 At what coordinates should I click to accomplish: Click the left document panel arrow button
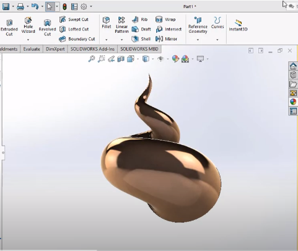[x=251, y=51]
